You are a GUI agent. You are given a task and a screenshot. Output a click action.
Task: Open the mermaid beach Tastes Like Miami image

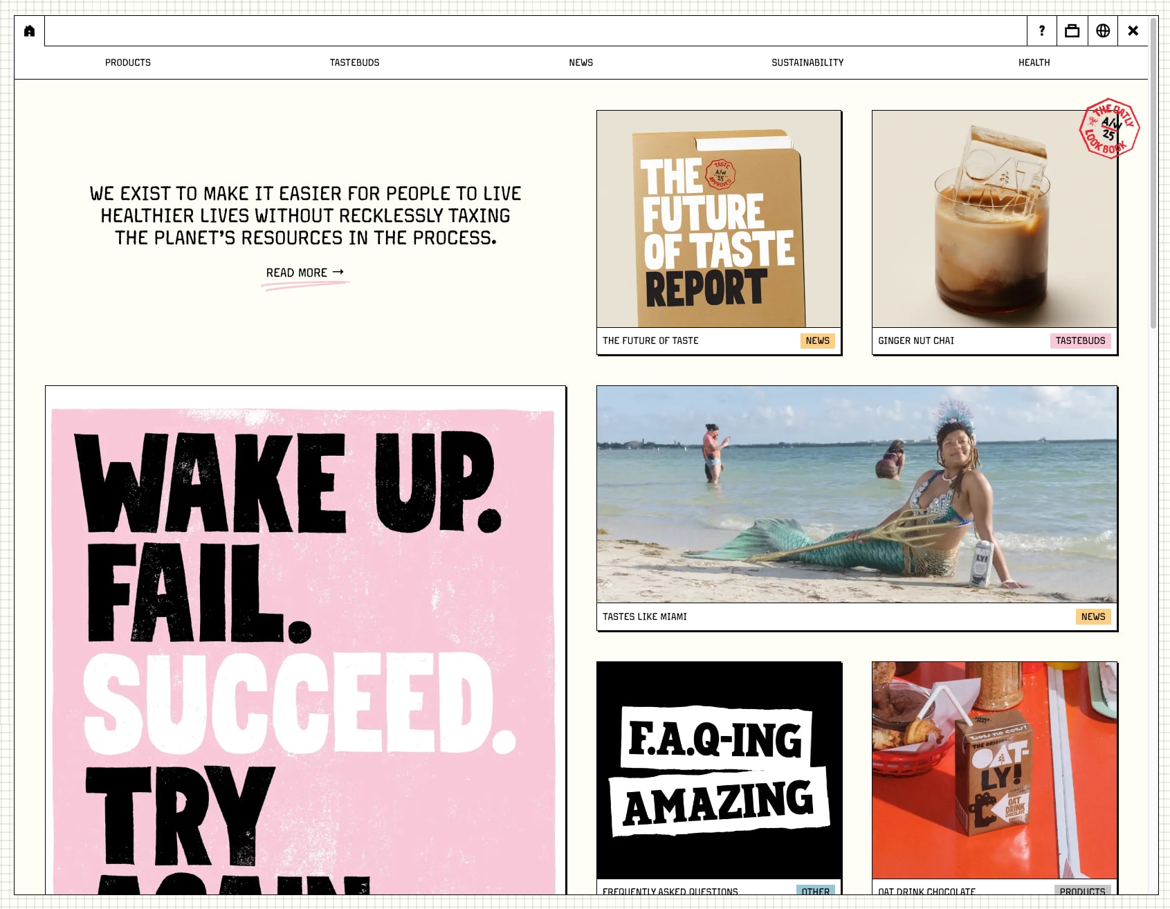point(857,495)
